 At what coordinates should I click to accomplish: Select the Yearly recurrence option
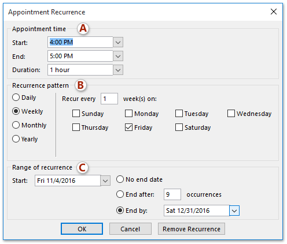pos(16,139)
